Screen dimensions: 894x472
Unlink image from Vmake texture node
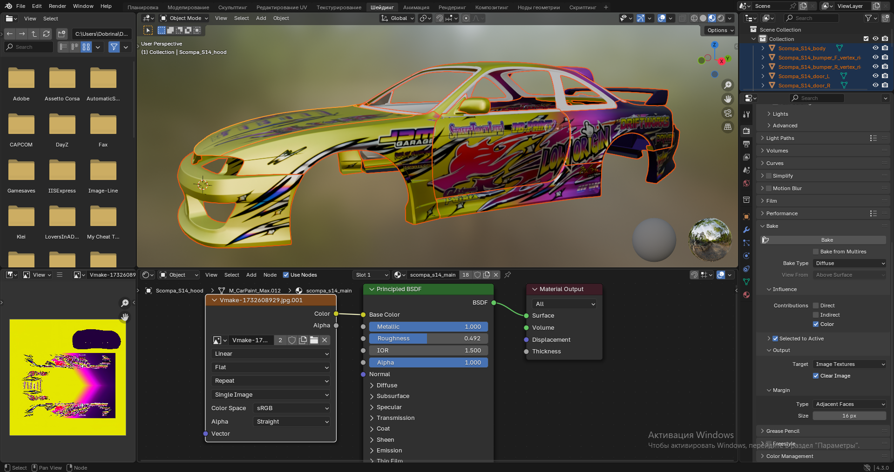(325, 340)
